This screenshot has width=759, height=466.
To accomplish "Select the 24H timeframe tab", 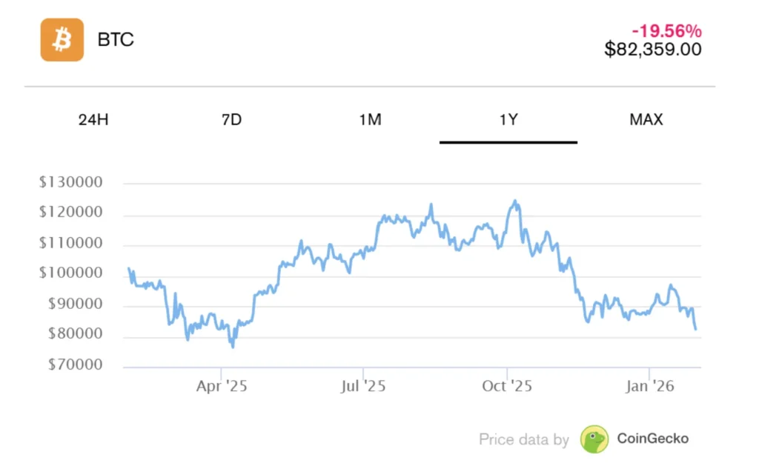I will tap(92, 119).
